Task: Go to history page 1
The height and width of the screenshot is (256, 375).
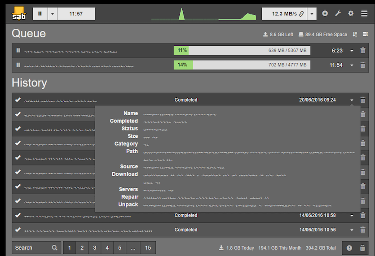Action: pyautogui.click(x=69, y=247)
